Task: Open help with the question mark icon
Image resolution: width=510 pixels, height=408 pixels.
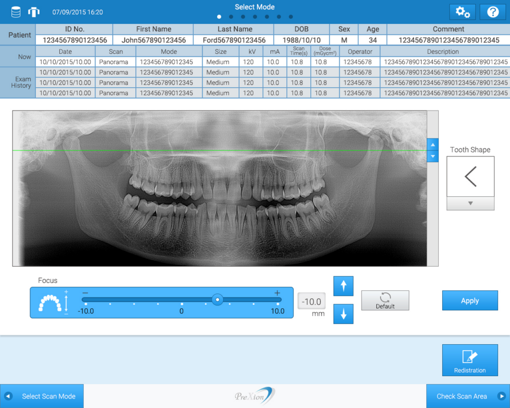Action: [492, 12]
